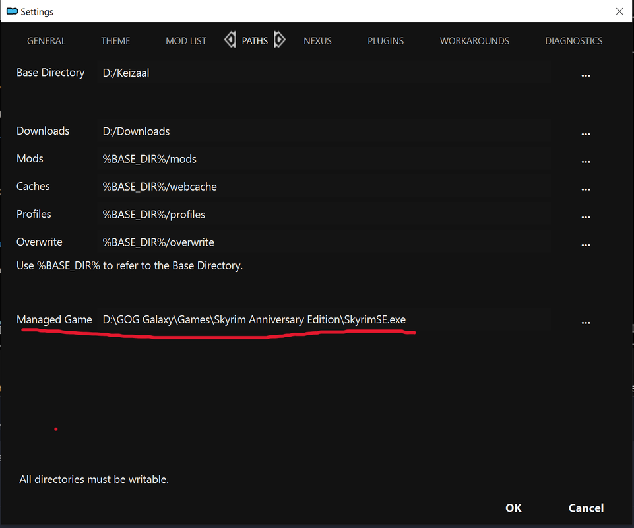
Task: Edit the Downloads path field
Action: (x=323, y=131)
